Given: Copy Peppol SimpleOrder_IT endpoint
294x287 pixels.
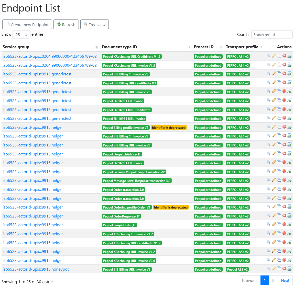Looking at the screenshot, I should point(279,224).
